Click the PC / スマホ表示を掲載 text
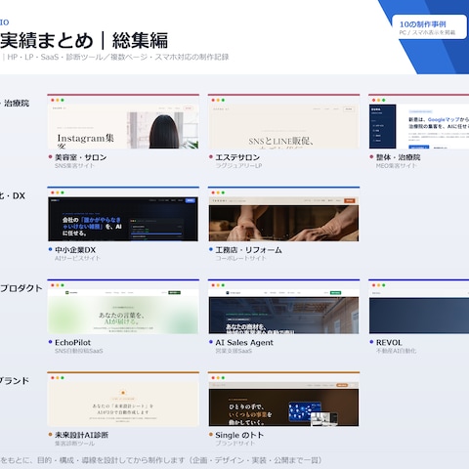The image size is (469, 469). (427, 32)
